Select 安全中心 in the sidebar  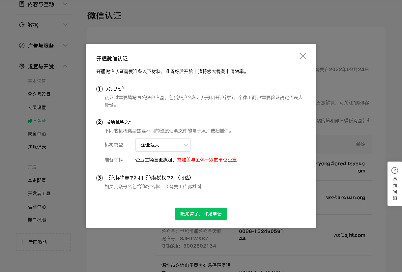37,134
